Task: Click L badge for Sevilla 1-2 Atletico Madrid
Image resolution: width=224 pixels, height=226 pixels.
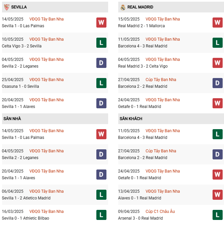Action: (101, 195)
